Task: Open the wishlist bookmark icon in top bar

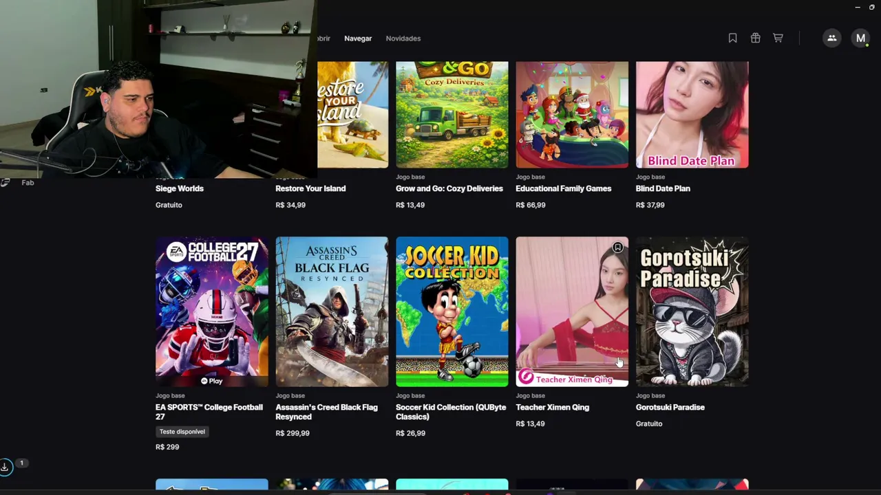Action: [732, 38]
